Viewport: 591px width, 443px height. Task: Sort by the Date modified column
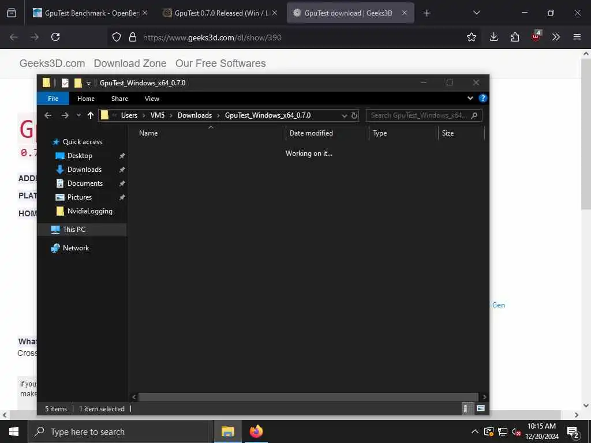(x=311, y=133)
